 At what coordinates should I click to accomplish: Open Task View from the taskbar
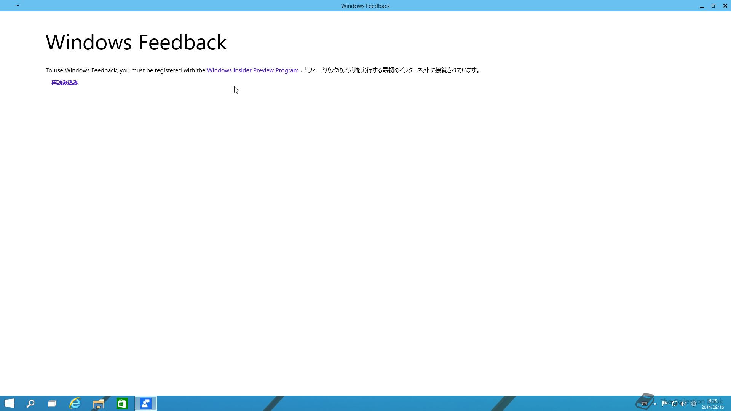[52, 403]
